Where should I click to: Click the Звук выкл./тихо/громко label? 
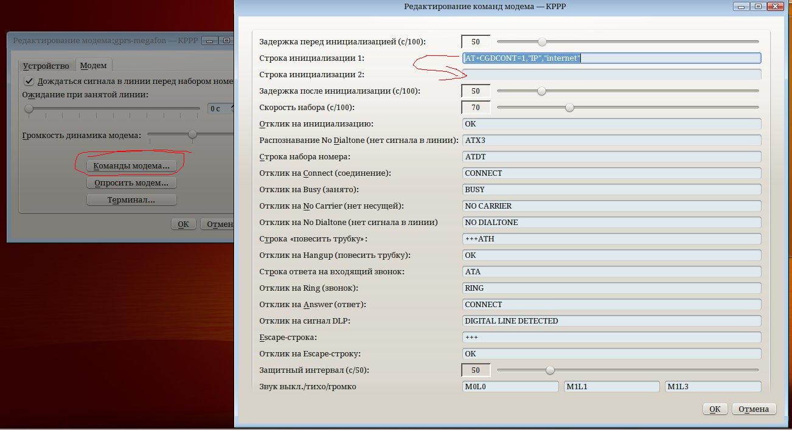(308, 387)
